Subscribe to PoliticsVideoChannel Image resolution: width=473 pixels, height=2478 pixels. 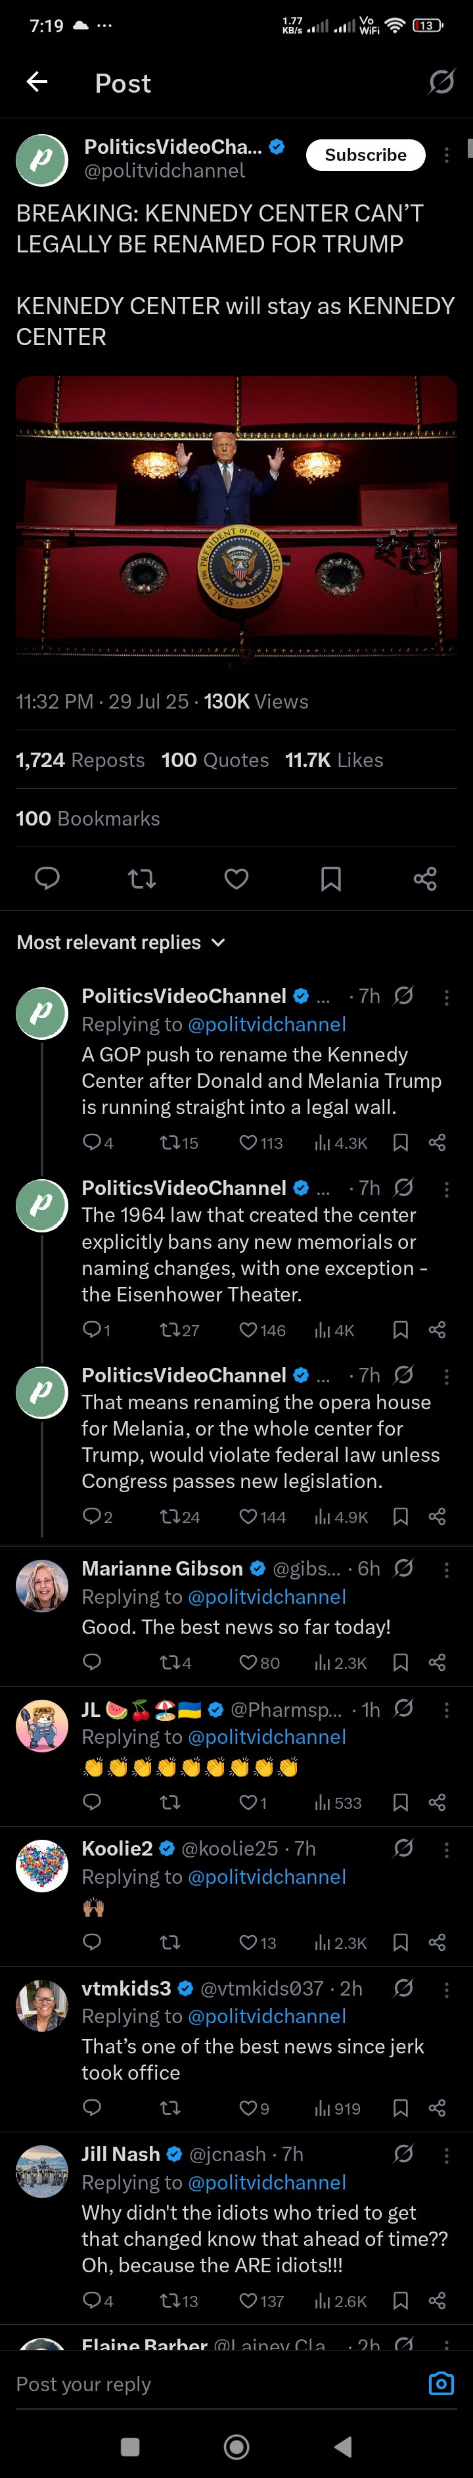(365, 155)
